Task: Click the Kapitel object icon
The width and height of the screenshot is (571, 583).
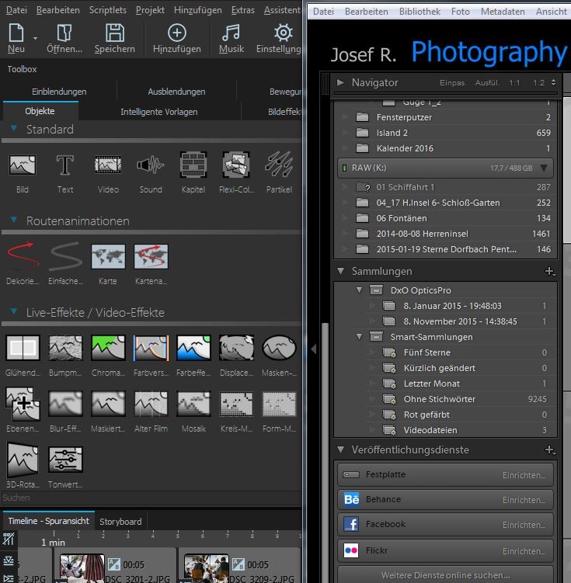Action: [x=193, y=165]
